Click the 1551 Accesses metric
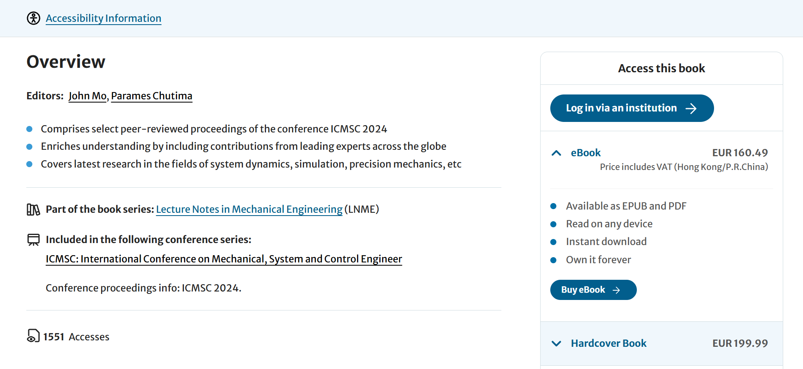Screen dimensions: 803x369 pos(76,337)
